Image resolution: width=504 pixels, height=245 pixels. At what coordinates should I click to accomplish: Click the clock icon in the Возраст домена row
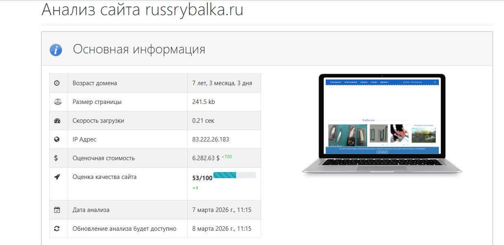(x=57, y=83)
